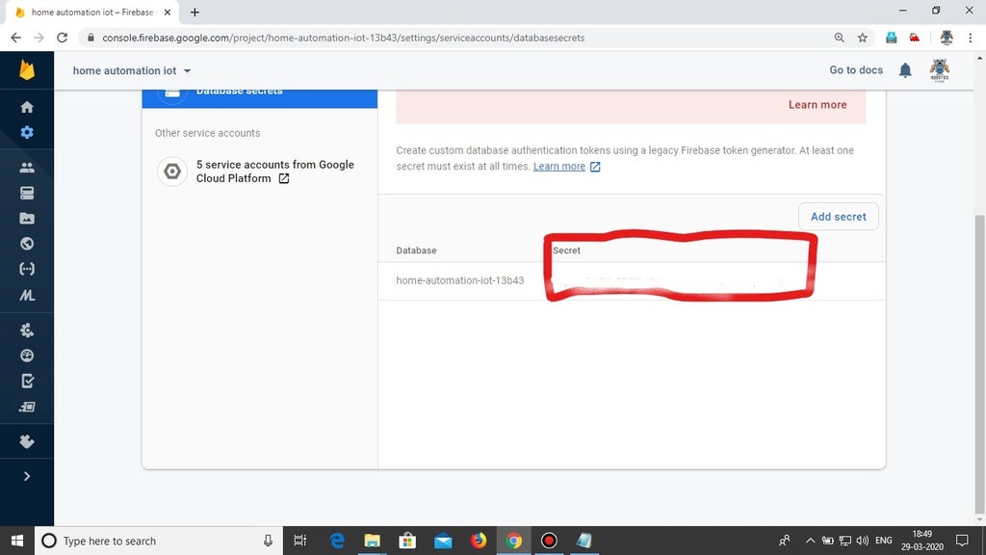Select Database secrets tab
The image size is (986, 555).
pos(259,98)
